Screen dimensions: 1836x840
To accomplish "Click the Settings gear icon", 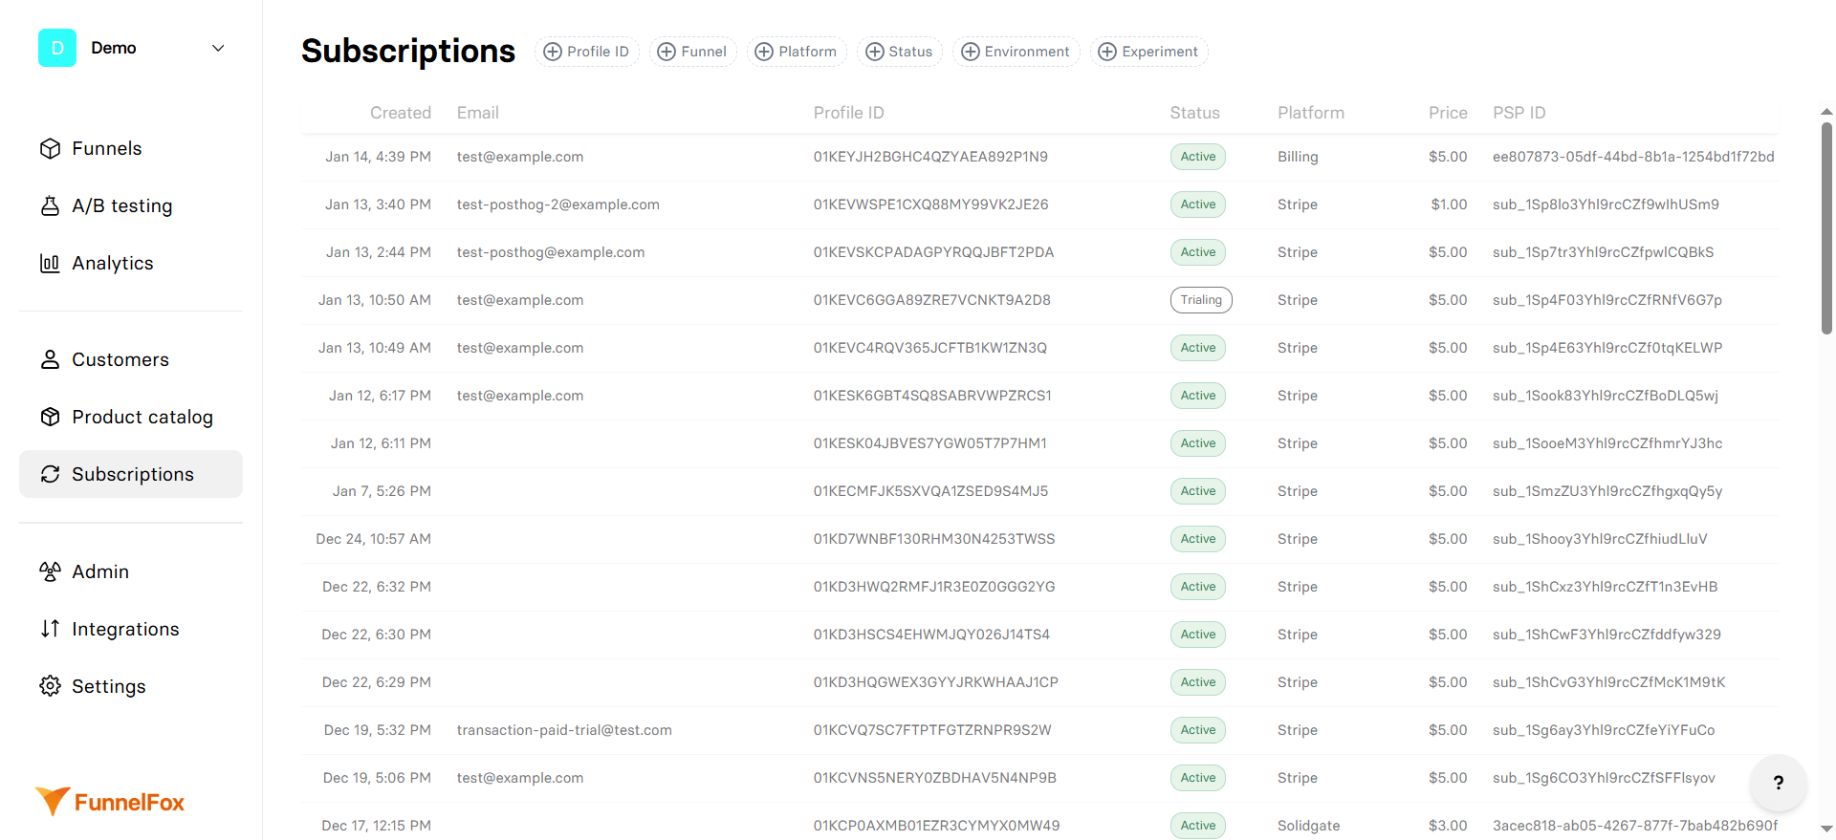I will pyautogui.click(x=51, y=686).
